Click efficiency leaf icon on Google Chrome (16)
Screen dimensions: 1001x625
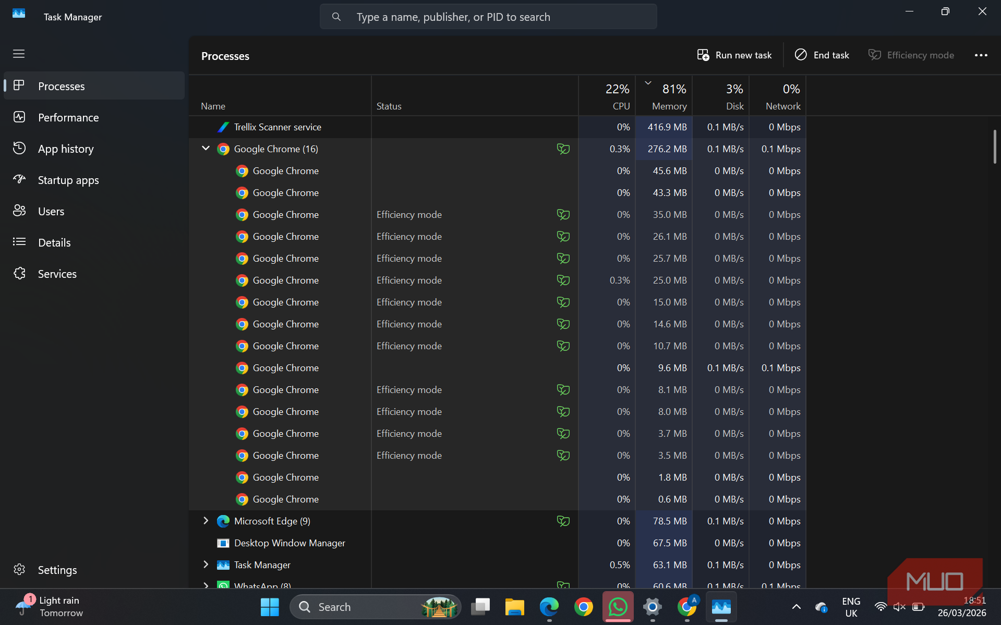click(563, 149)
